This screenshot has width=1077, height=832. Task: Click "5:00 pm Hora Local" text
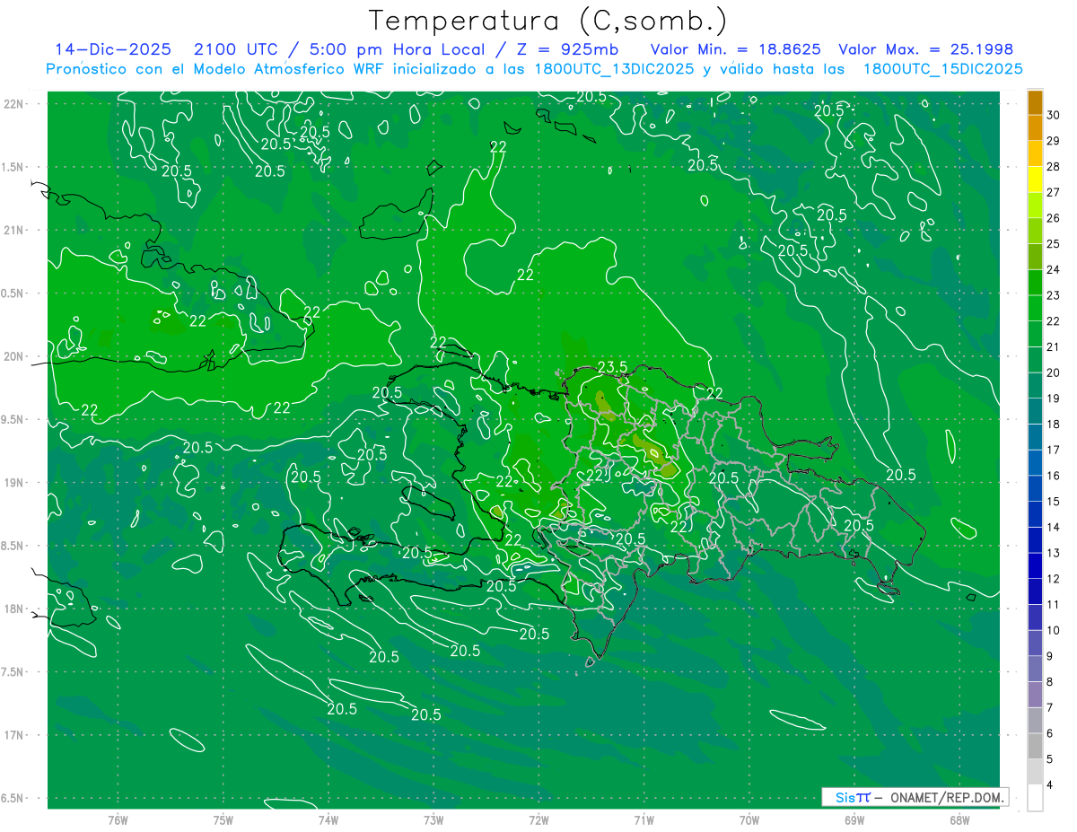[395, 49]
